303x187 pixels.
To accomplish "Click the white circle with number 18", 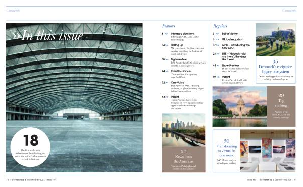I will 30,147.
